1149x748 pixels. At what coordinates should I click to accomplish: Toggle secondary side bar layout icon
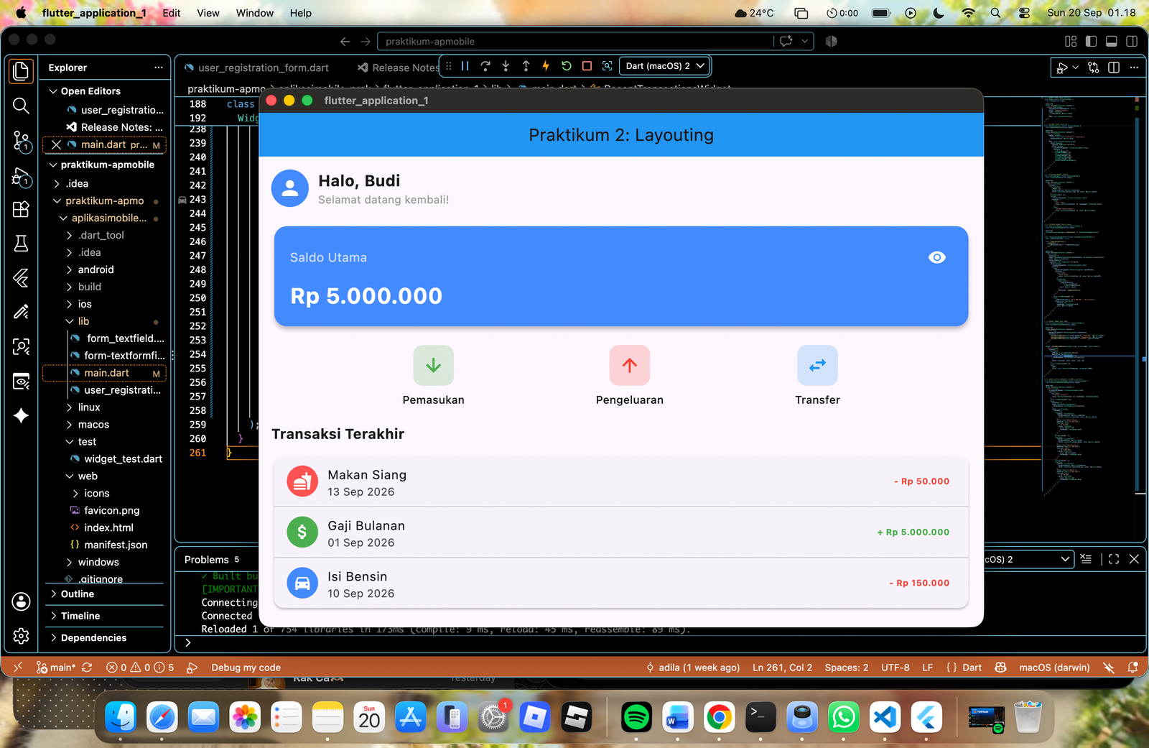[x=1132, y=42]
